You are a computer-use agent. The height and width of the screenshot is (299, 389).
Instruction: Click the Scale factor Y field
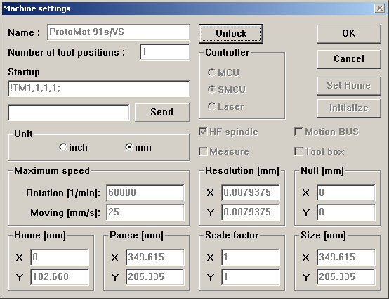click(x=250, y=277)
